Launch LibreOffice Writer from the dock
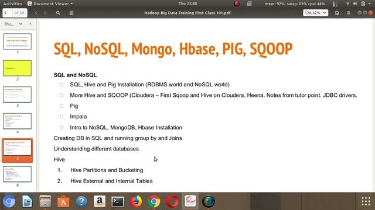This screenshot has width=375, height=210. (x=27, y=201)
